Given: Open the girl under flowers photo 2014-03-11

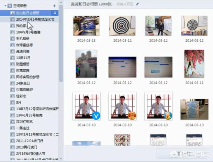Looking at the screenshot, I should 194,64.
